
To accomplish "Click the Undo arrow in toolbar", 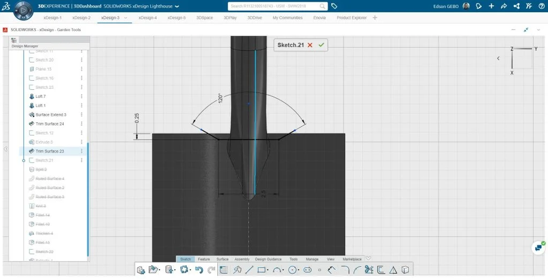I will point(199,270).
